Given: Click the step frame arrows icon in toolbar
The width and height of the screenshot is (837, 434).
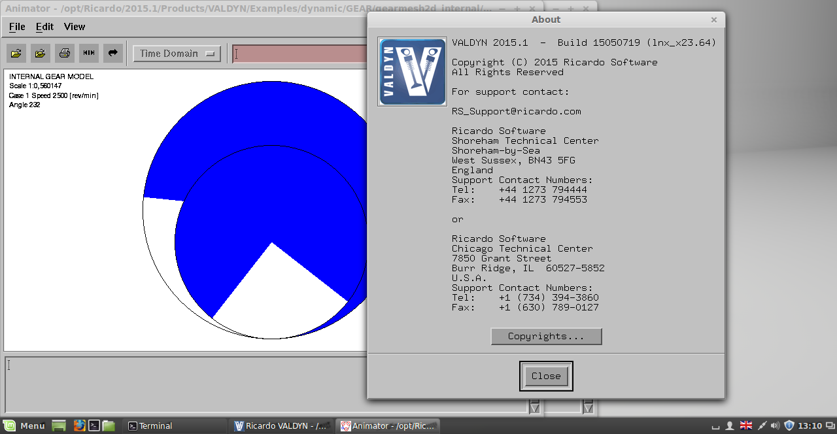Looking at the screenshot, I should [89, 53].
